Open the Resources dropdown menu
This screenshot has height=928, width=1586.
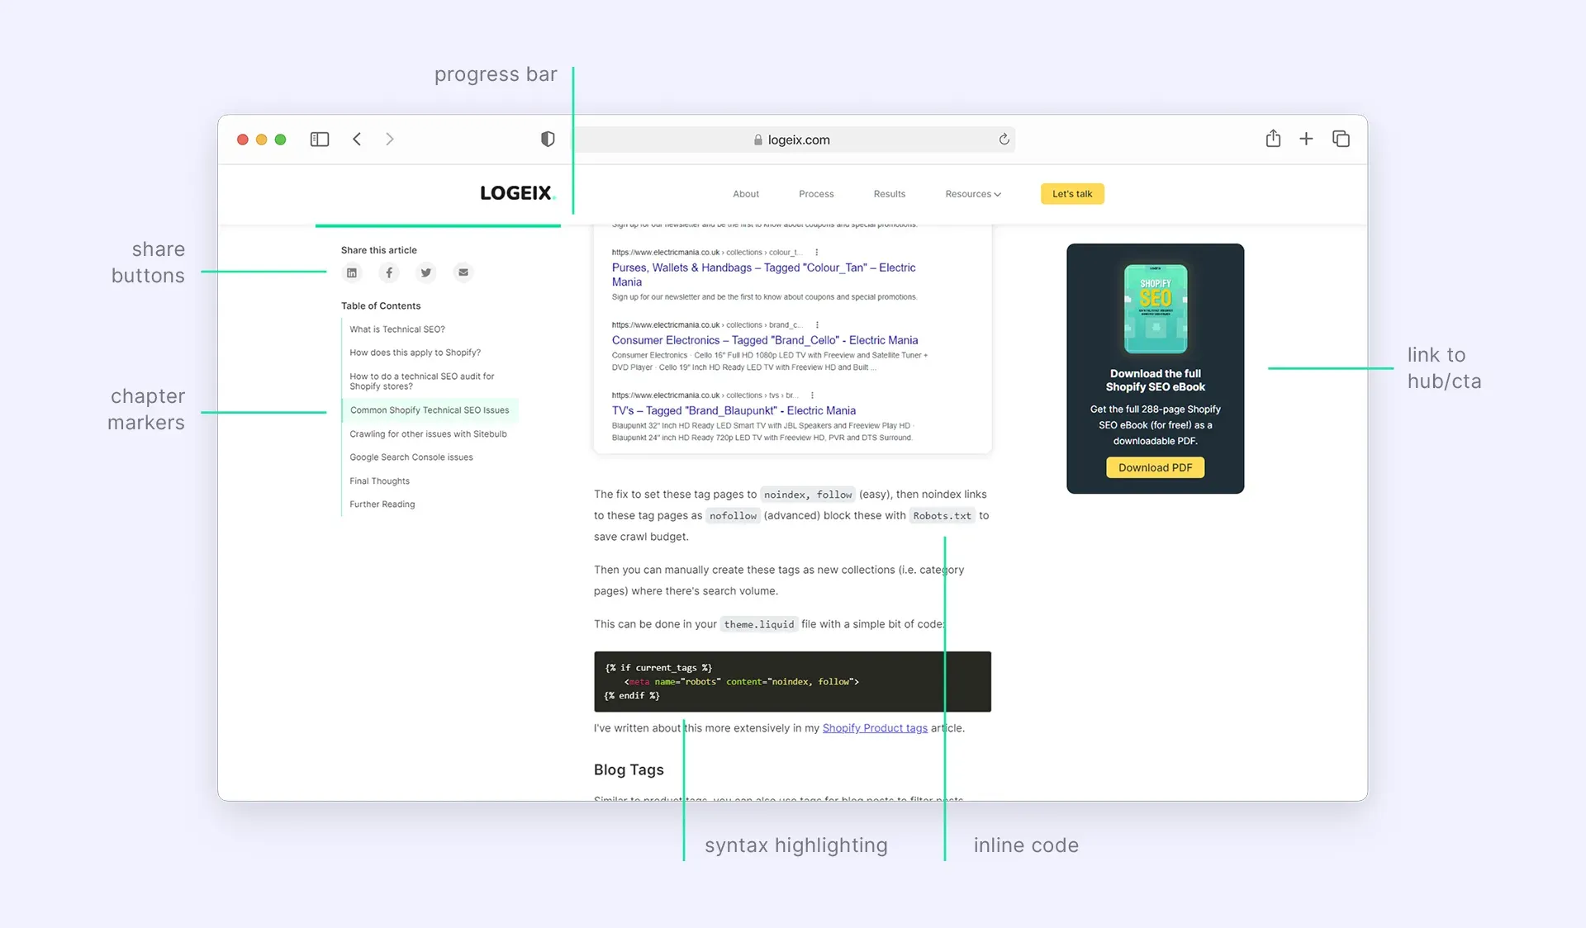[971, 193]
